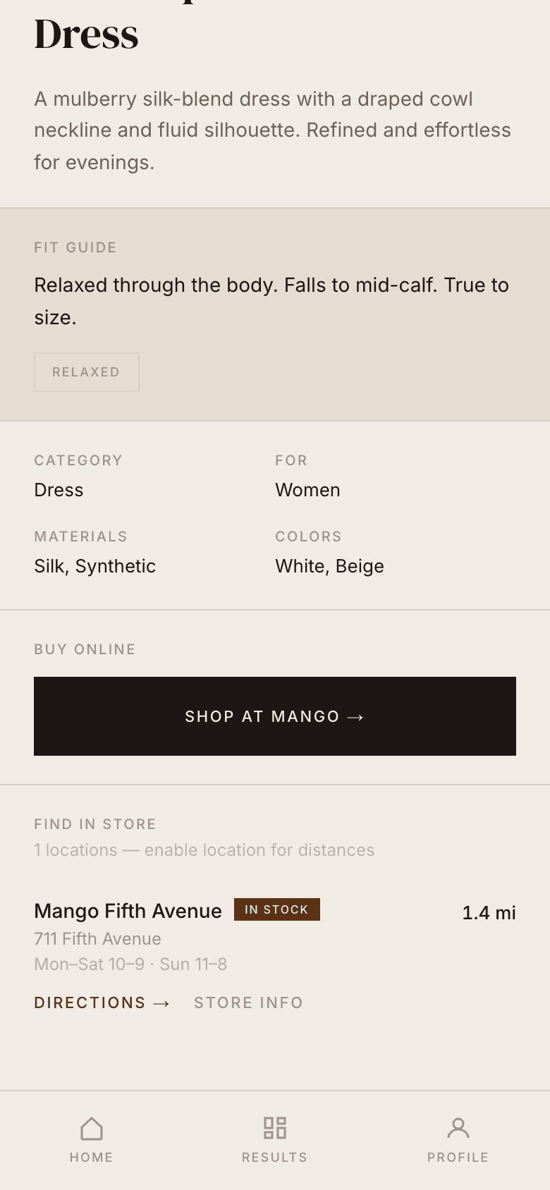Switch to the RESULTS tab
Image resolution: width=550 pixels, height=1190 pixels.
click(x=274, y=1137)
